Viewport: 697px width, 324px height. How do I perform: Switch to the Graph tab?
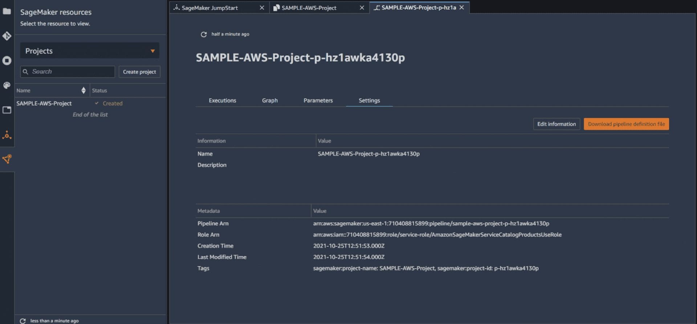click(270, 101)
